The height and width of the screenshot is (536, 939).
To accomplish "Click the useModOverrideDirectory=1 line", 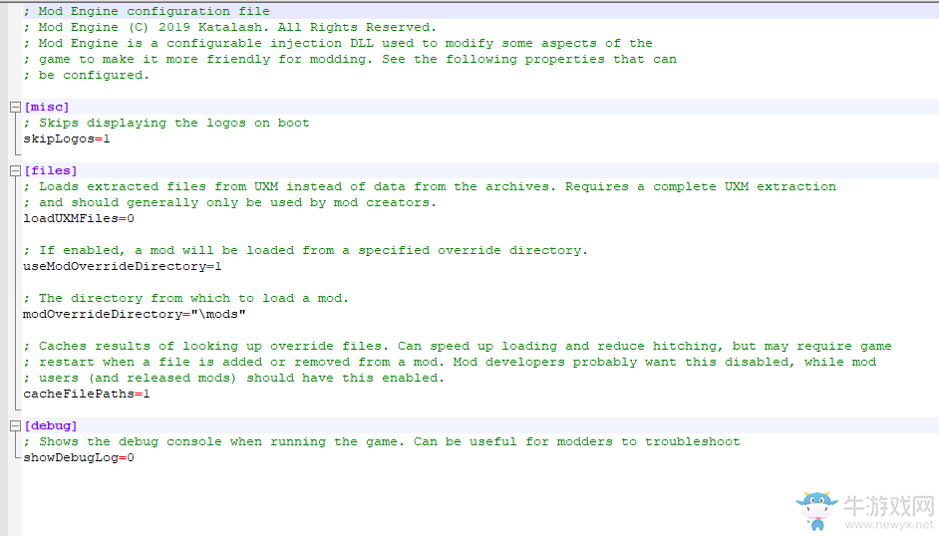I will pos(123,266).
